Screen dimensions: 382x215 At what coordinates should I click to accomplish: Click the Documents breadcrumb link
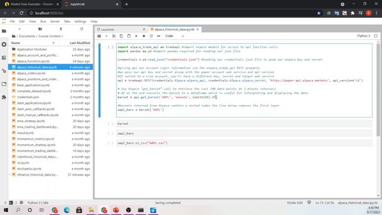coord(27,36)
